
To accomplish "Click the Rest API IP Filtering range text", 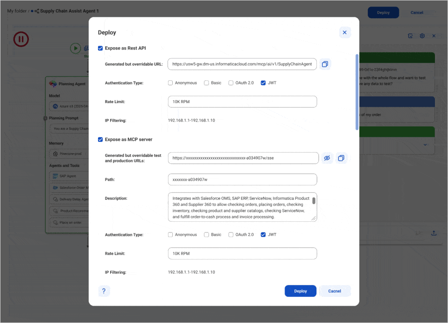I will pyautogui.click(x=191, y=120).
